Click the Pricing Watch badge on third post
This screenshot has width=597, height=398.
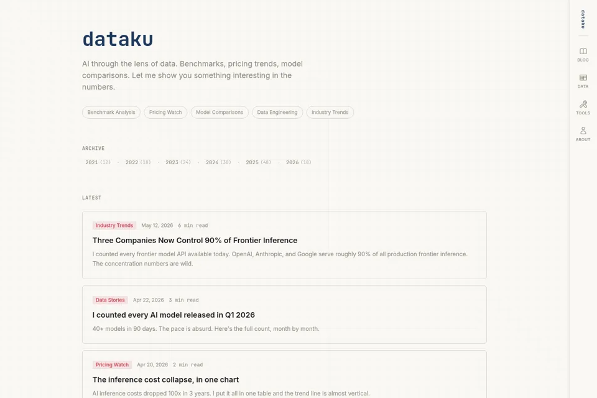(x=112, y=365)
